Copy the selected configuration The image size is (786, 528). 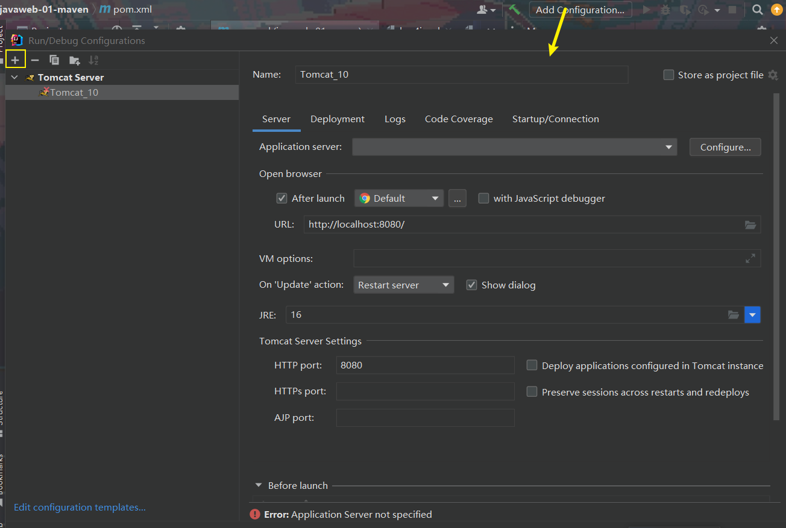[x=54, y=60]
